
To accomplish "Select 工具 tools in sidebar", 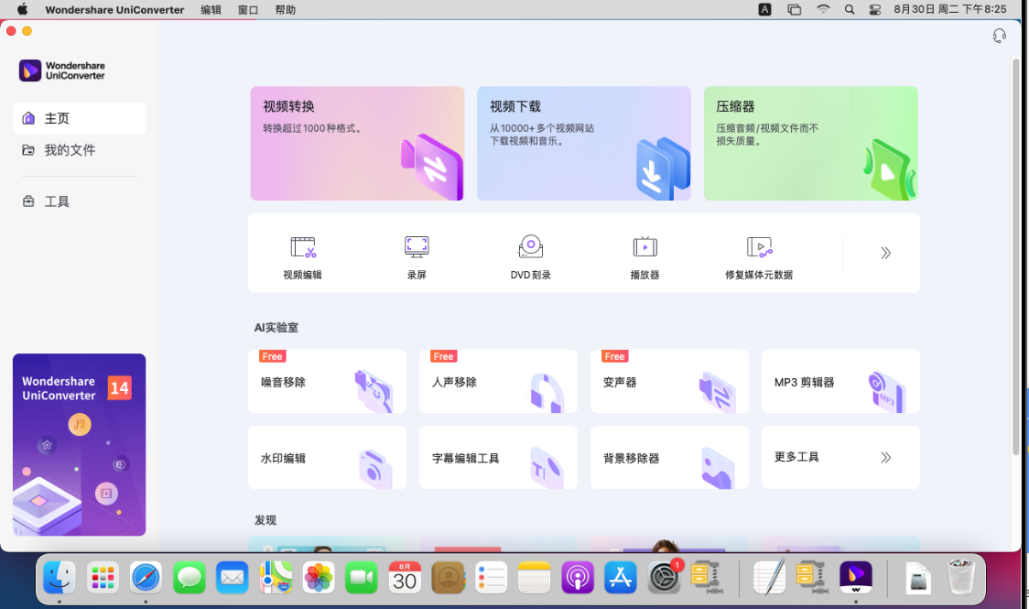I will [x=79, y=201].
